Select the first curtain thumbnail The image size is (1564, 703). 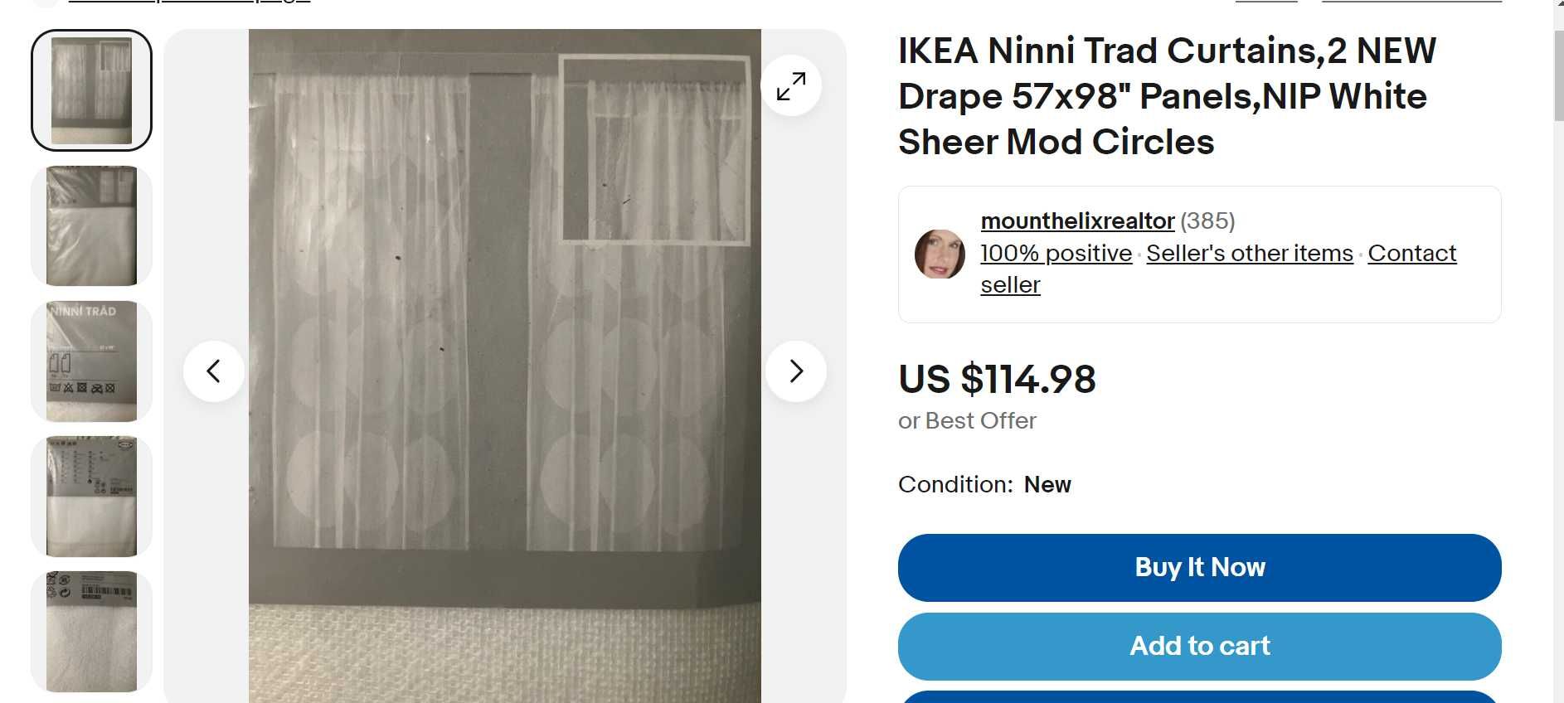(91, 90)
